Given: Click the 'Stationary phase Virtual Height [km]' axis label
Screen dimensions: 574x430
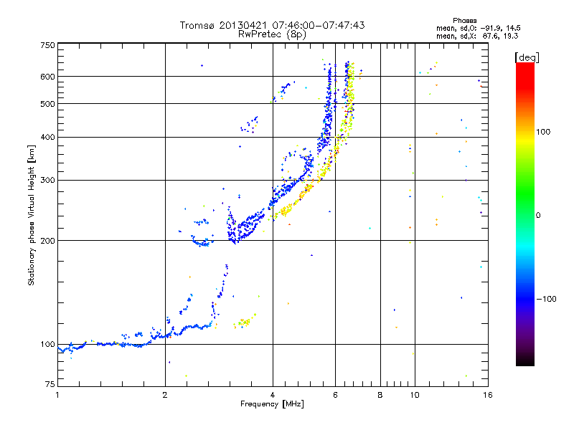Looking at the screenshot, I should (x=31, y=216).
